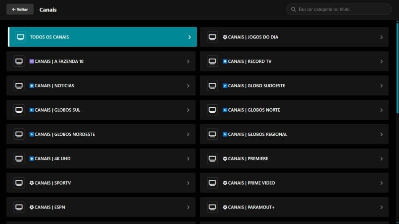Click chevron on SPORTV row

click(188, 183)
